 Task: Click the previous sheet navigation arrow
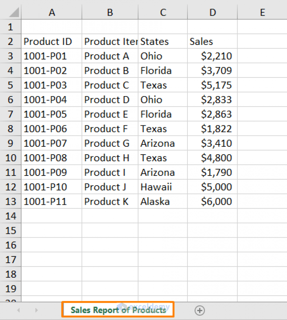18,310
